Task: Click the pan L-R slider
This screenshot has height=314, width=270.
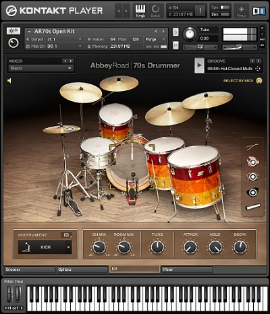Action: click(200, 47)
